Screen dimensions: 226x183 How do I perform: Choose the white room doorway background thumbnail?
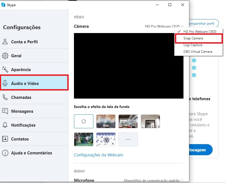click(150, 121)
